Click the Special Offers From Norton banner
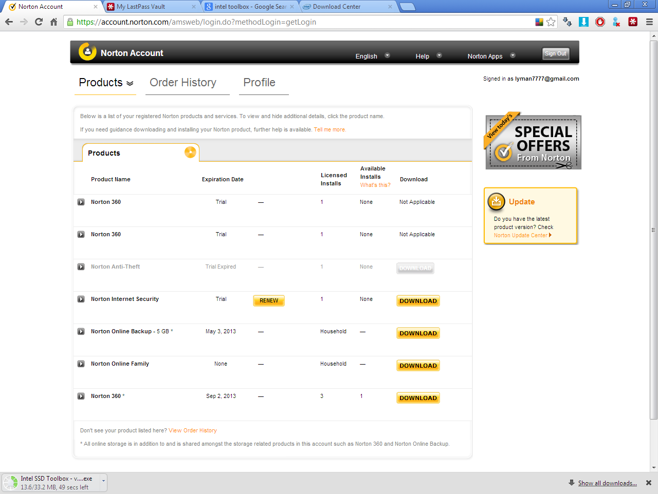This screenshot has height=494, width=658. [532, 141]
